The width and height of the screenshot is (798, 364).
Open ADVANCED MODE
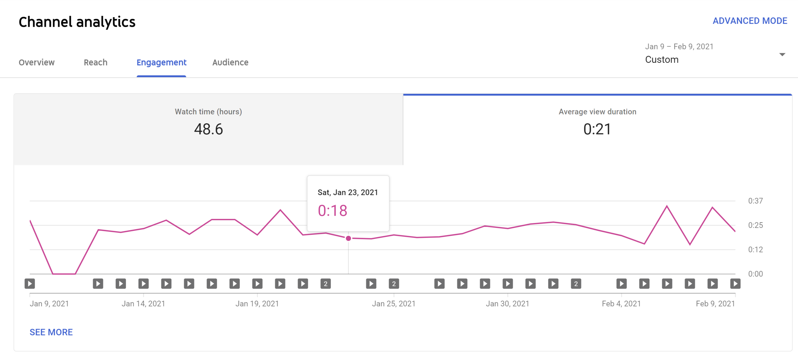750,21
